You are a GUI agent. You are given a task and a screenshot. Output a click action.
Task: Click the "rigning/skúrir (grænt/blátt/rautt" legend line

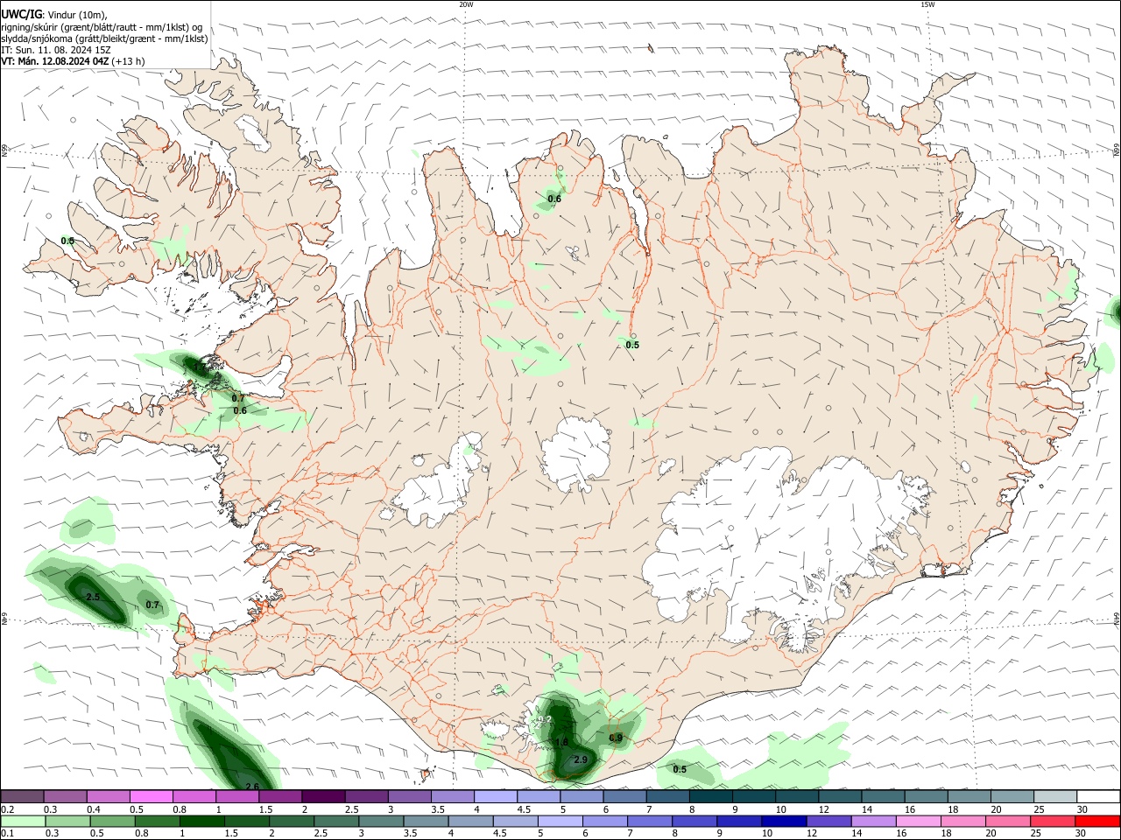(x=102, y=27)
